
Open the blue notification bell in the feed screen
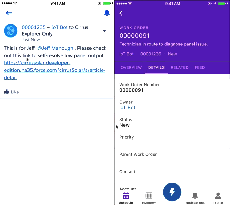(x=107, y=13)
